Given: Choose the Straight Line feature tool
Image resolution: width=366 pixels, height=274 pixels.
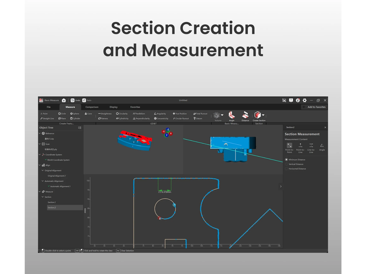Looking at the screenshot, I should click(x=47, y=119).
